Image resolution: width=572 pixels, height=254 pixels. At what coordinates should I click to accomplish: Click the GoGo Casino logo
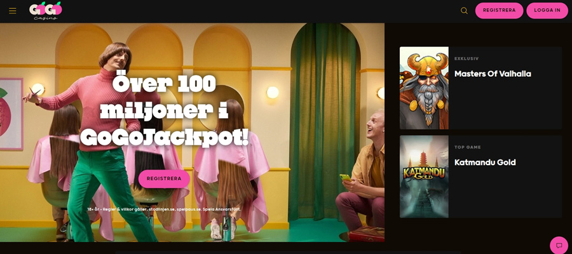coord(46,11)
